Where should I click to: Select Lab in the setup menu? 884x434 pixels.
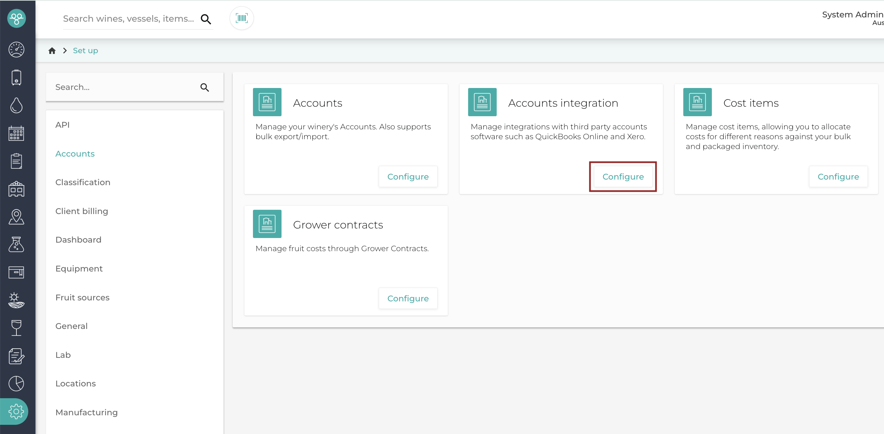click(63, 355)
